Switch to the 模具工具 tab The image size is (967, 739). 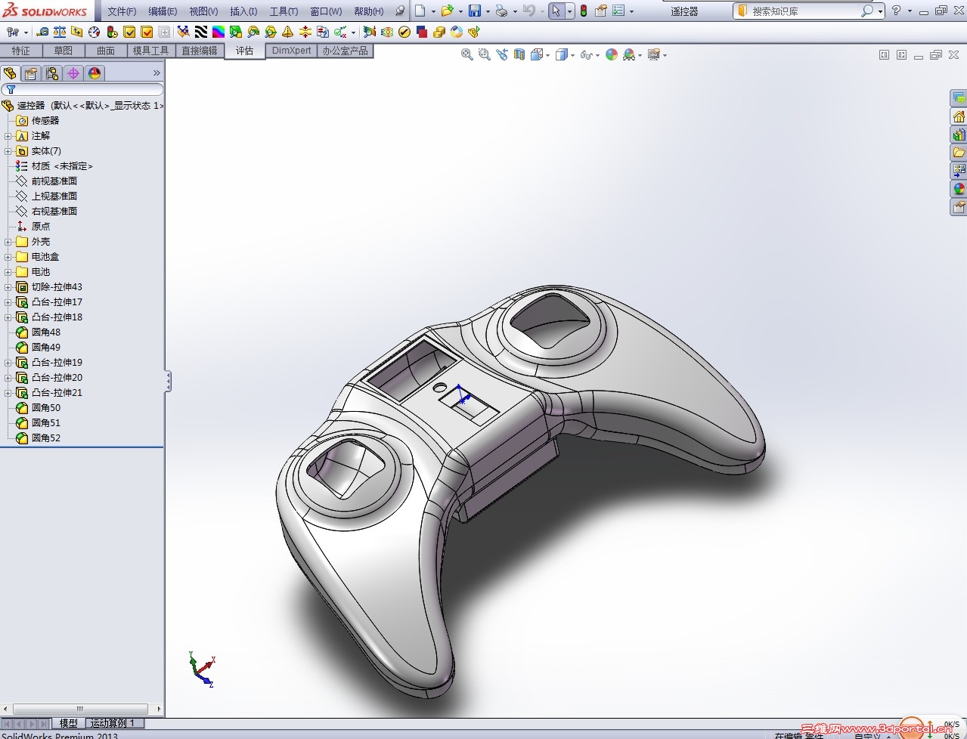point(151,51)
